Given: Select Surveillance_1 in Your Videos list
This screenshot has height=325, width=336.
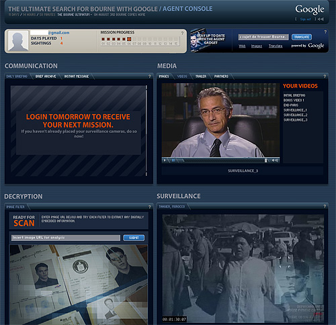Looking at the screenshot, I should tap(295, 110).
